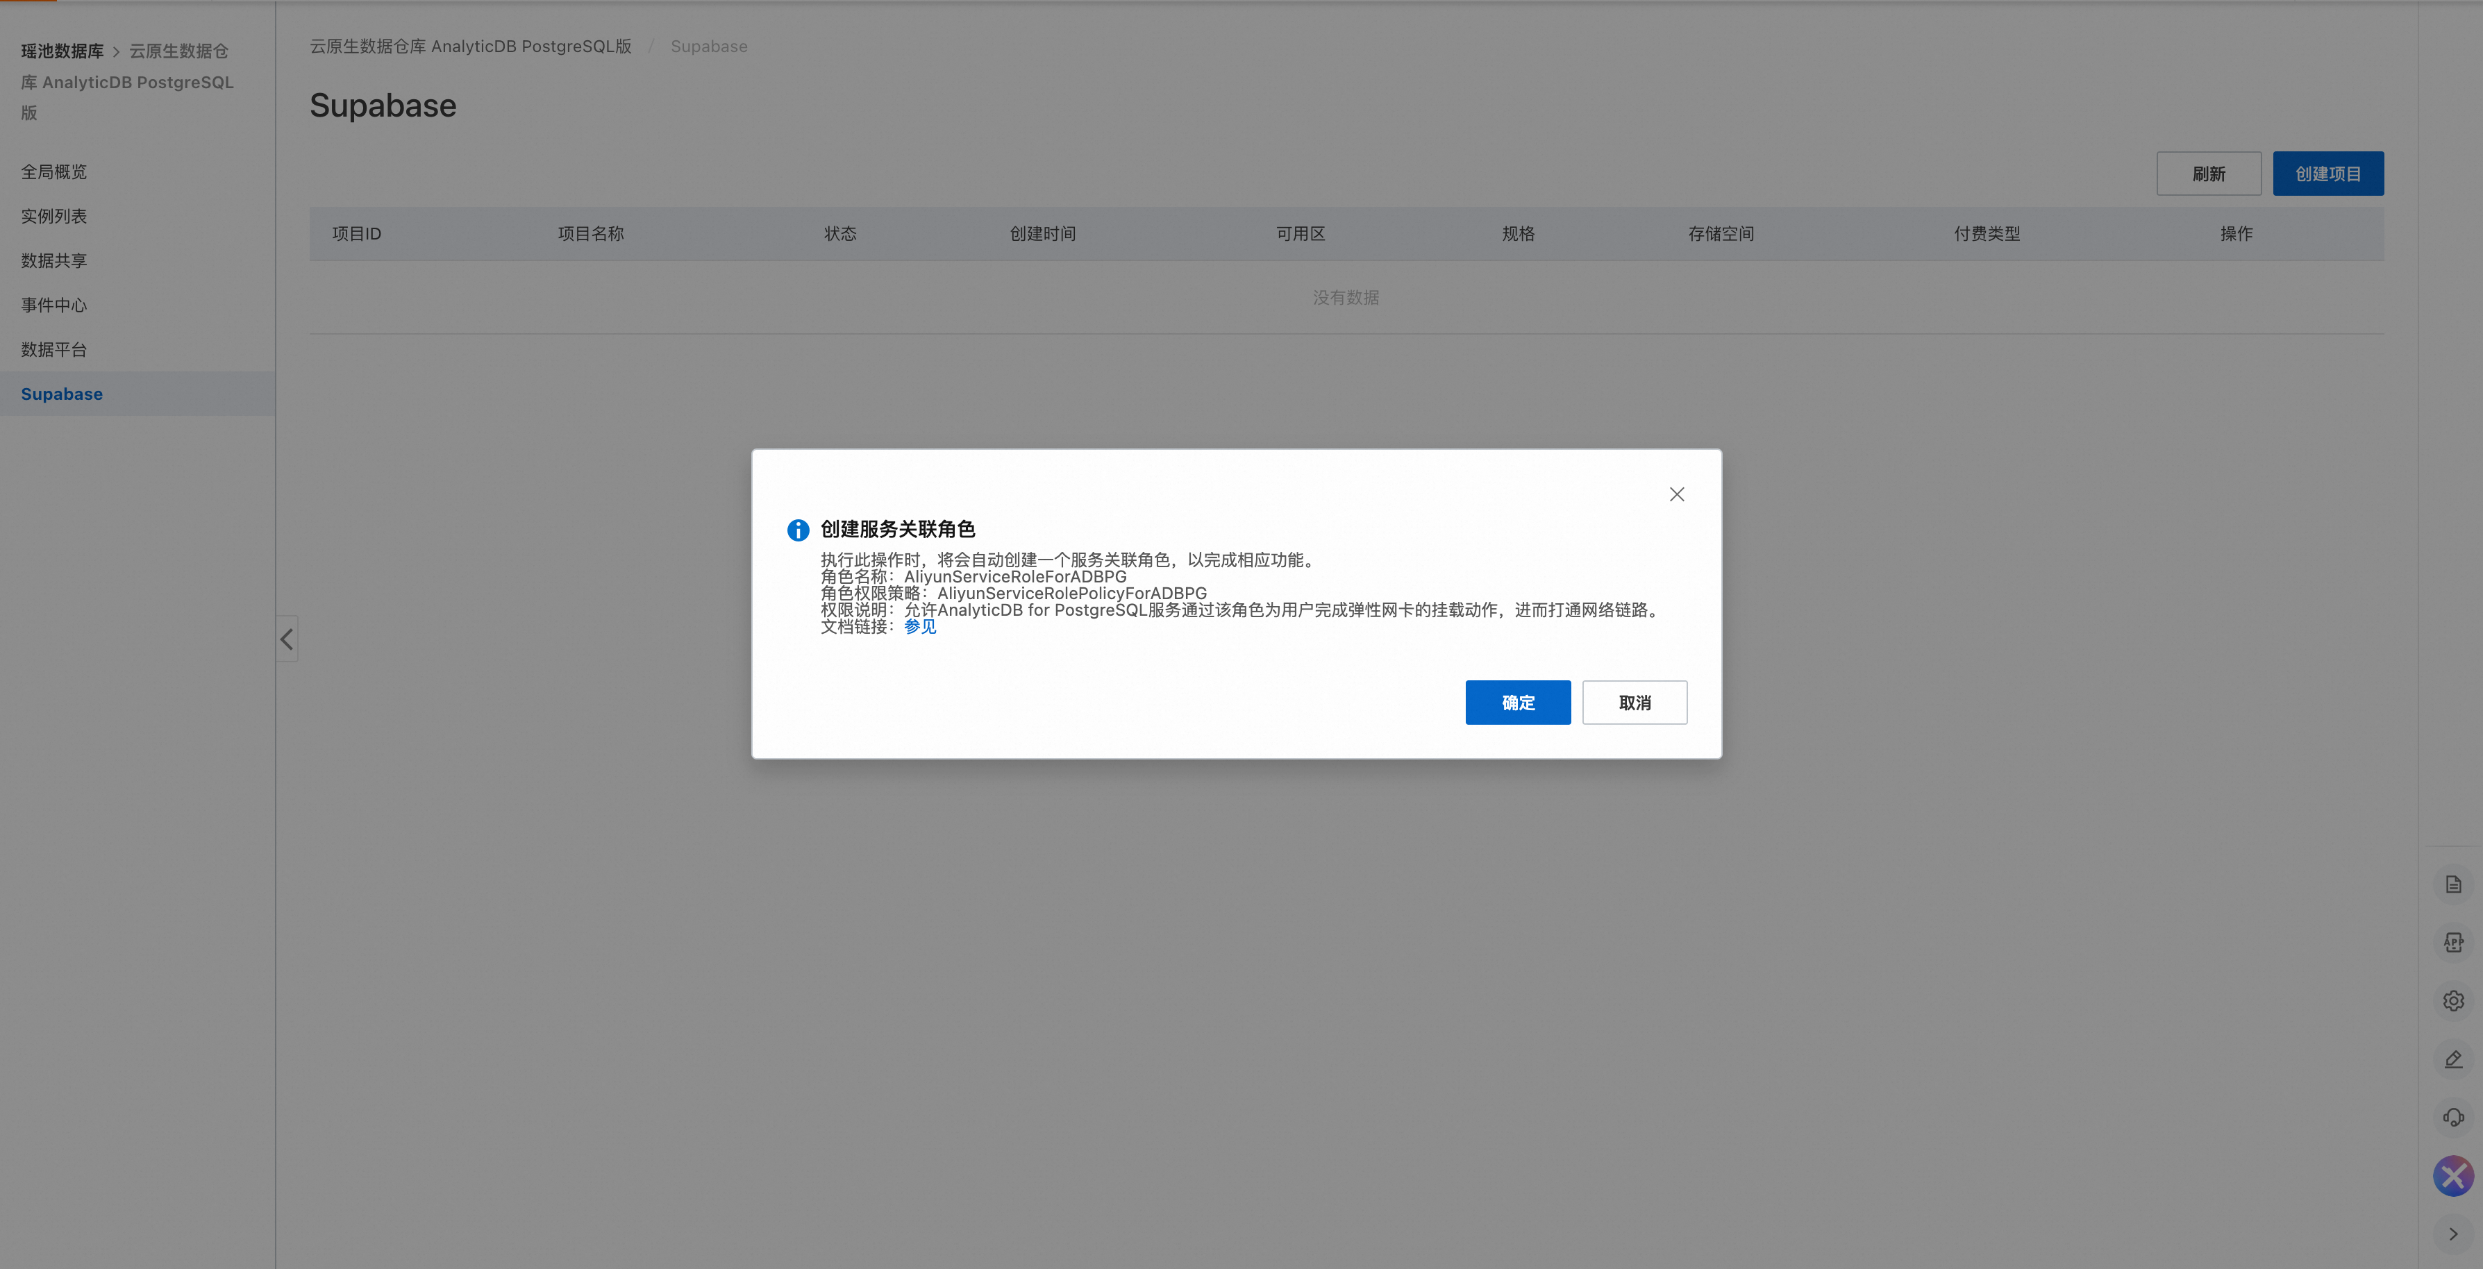Screen dimensions: 2483x1269
Task: Click the purple X assistant icon
Action: 2453,1175
